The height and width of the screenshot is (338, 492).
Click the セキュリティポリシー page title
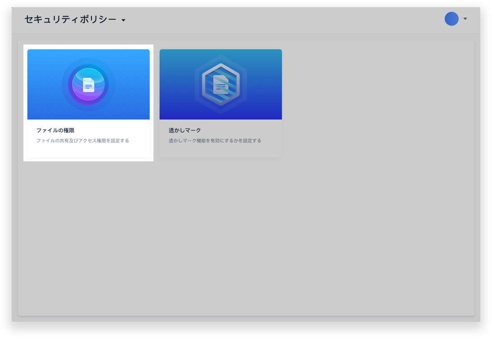[x=70, y=19]
